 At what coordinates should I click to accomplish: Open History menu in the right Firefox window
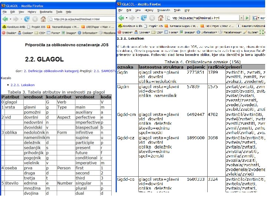(x=149, y=10)
